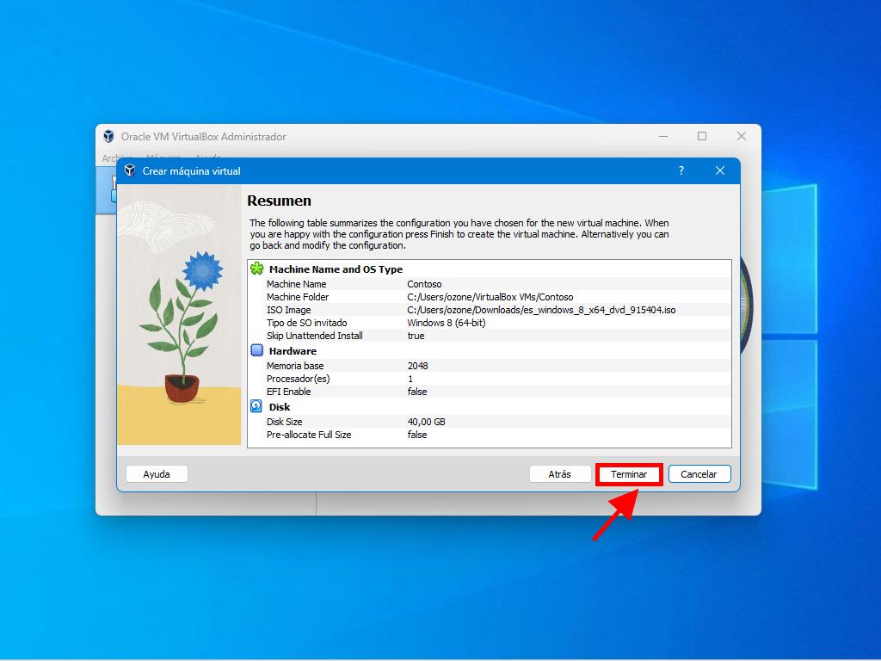Click the Disk section icon
This screenshot has height=661, width=881.
256,406
